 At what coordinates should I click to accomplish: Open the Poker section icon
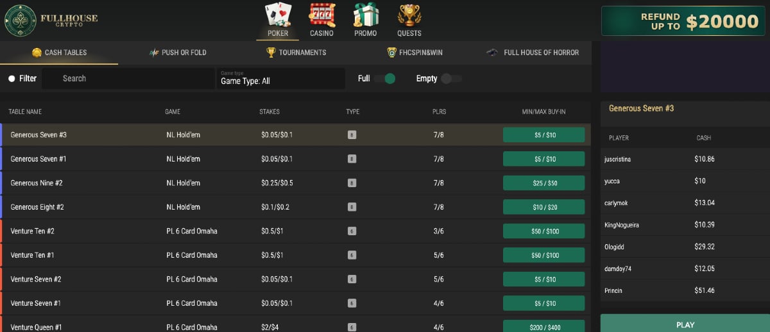278,15
